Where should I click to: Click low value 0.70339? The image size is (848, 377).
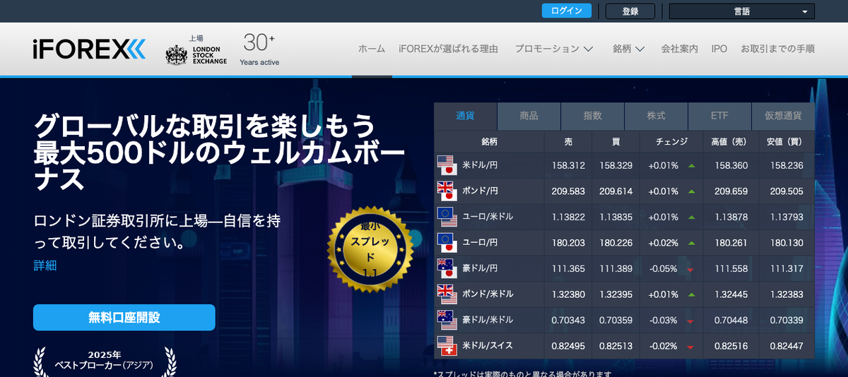787,321
